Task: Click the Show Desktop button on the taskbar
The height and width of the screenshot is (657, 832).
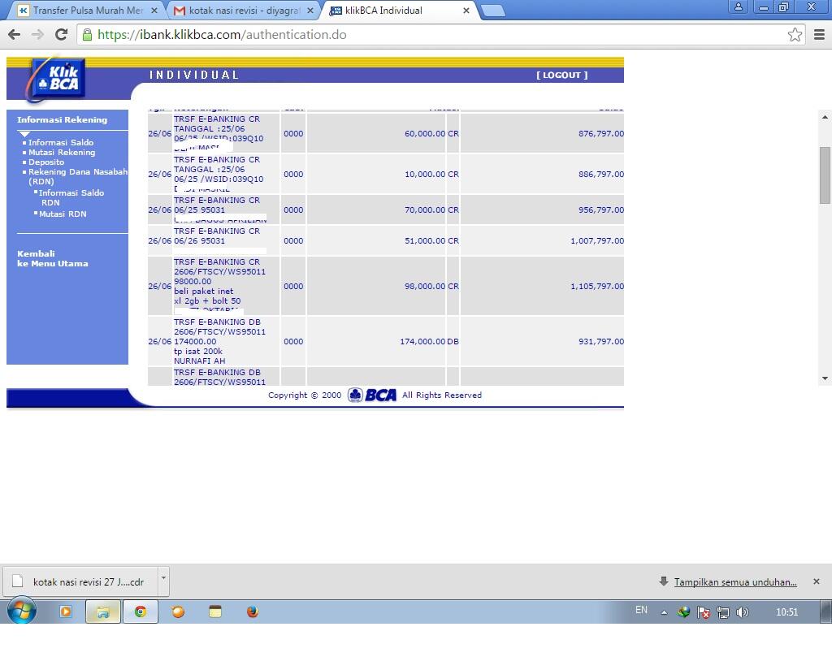Action: (x=826, y=612)
